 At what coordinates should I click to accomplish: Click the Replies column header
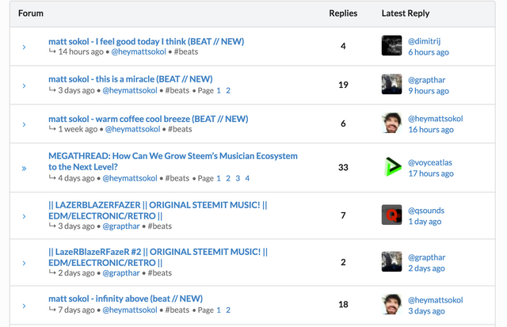(x=343, y=13)
